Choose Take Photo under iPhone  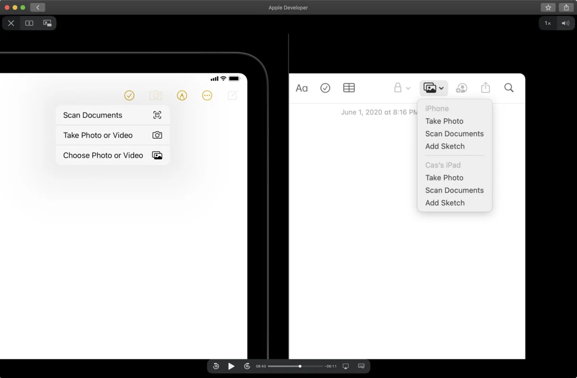444,121
